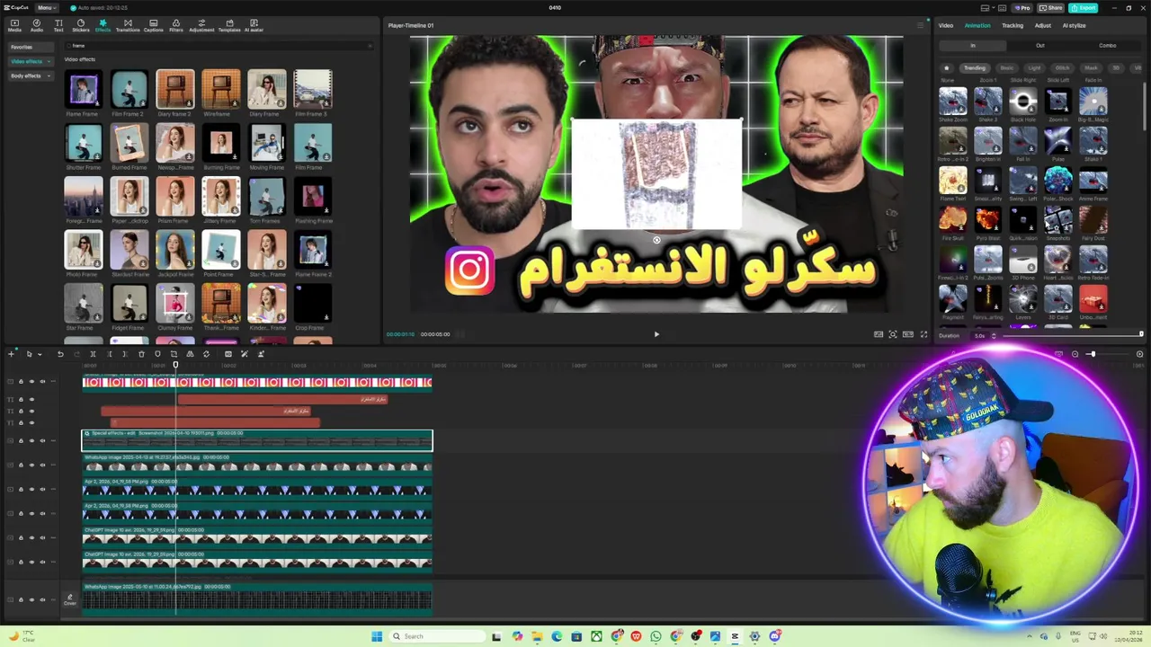Screen dimensions: 1151x647
Task: Click the timeline zoom-out magnifier icon
Action: coord(1075,354)
